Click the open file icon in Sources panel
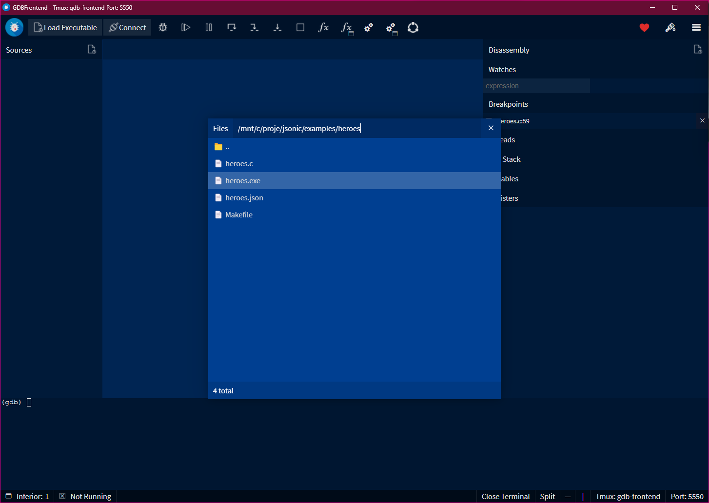The height and width of the screenshot is (503, 709). click(x=92, y=49)
